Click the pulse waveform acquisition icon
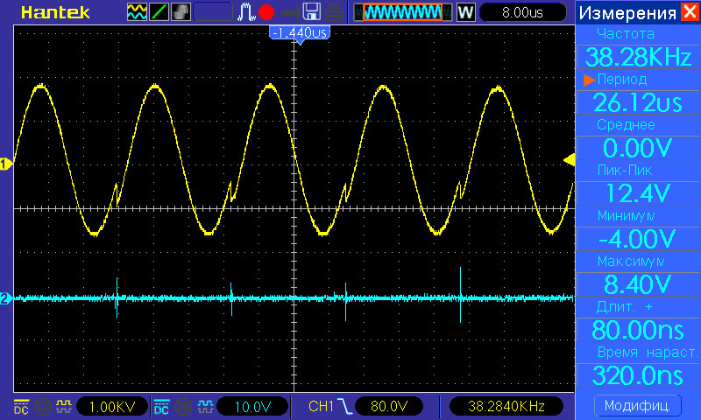The height and width of the screenshot is (420, 701). [x=246, y=12]
